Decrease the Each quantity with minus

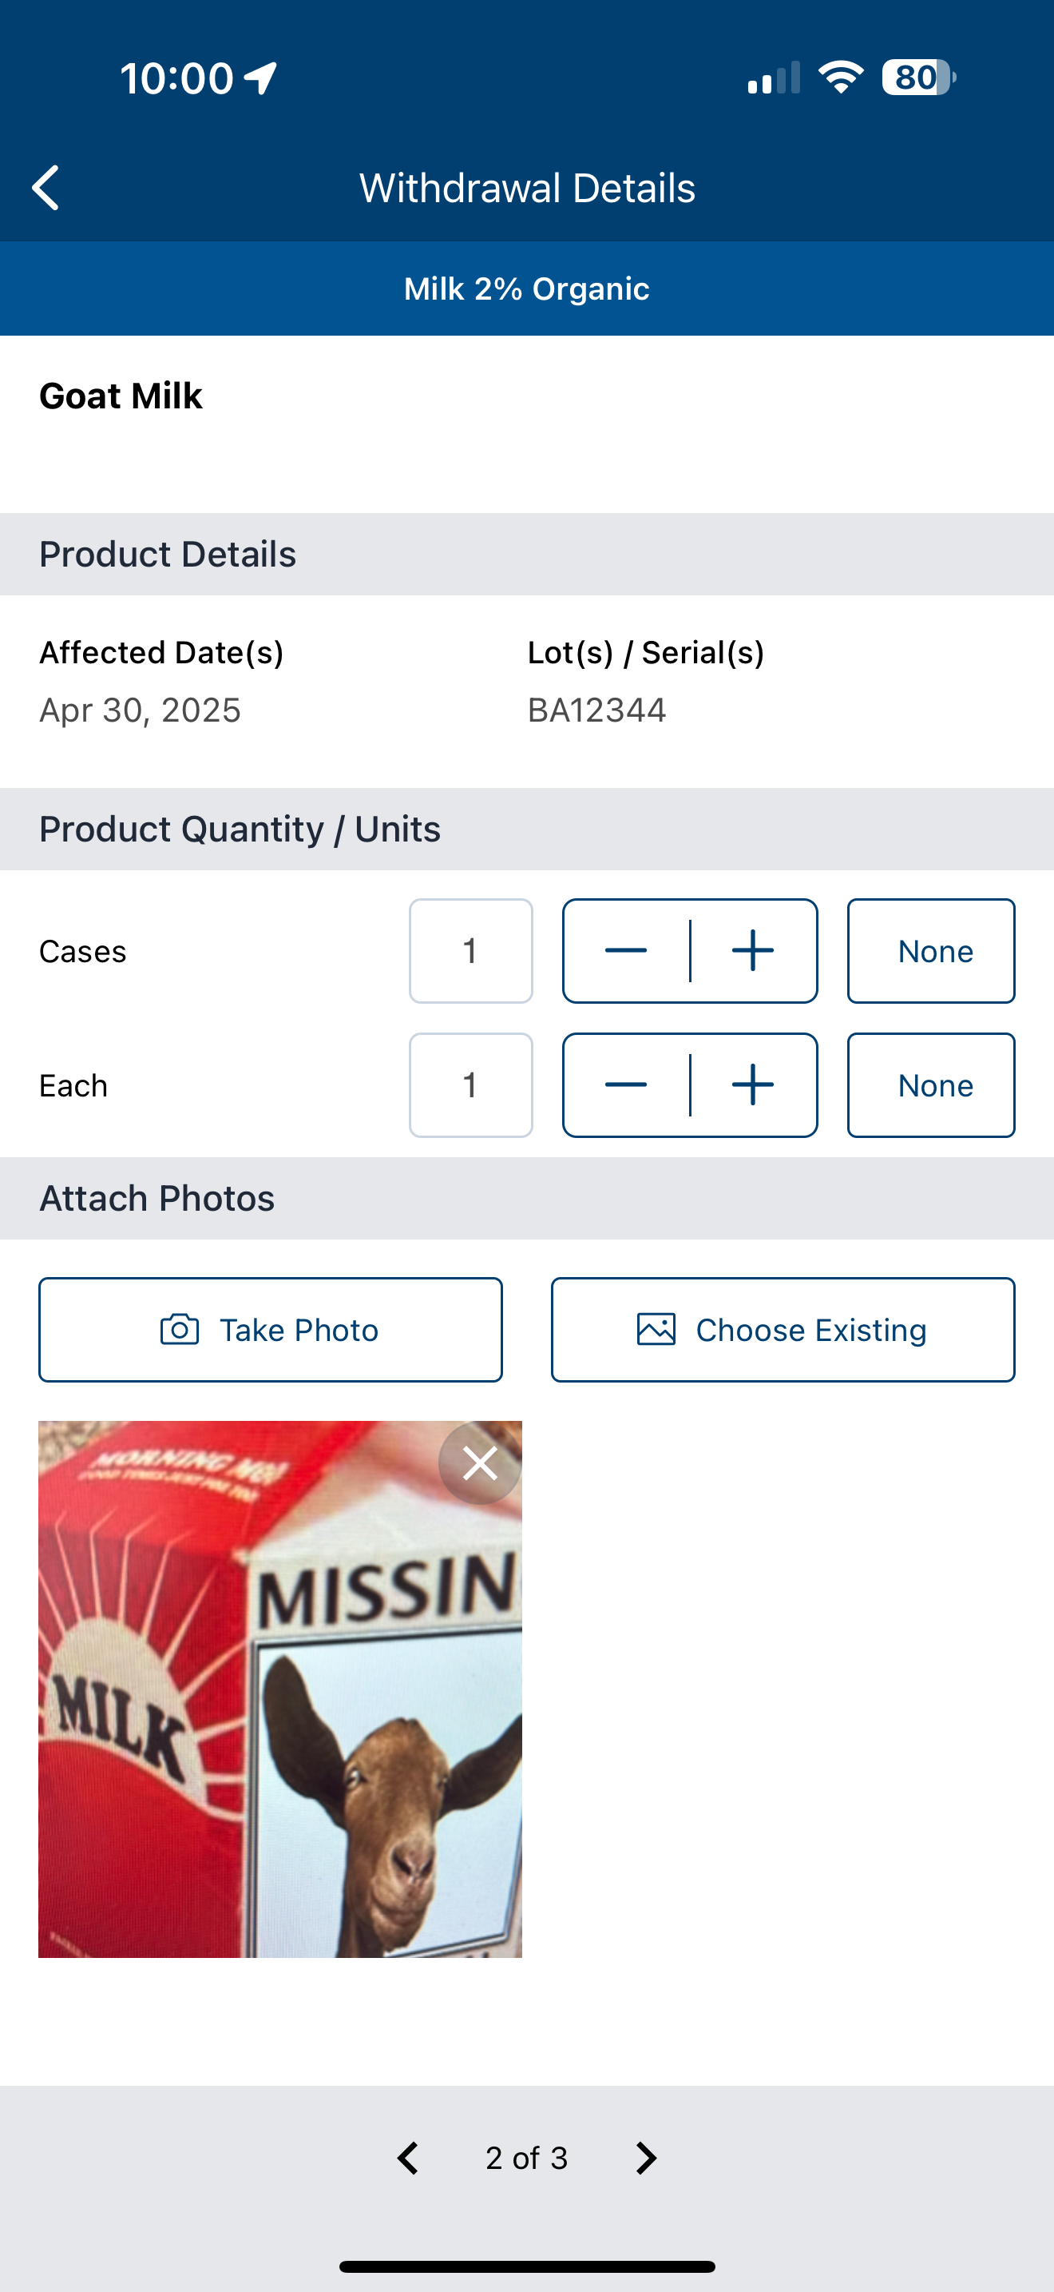tap(626, 1084)
